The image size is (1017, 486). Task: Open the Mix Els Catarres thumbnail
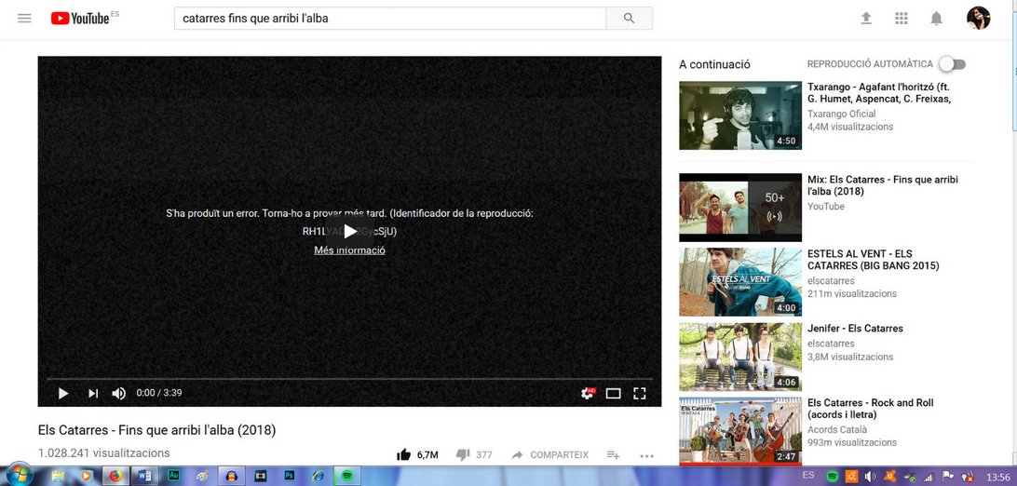(740, 208)
